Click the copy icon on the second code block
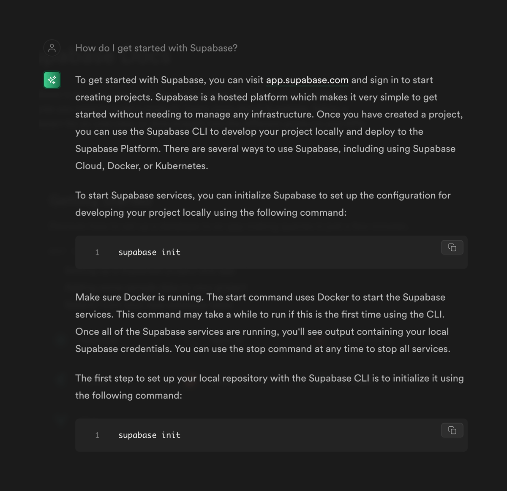 pyautogui.click(x=452, y=430)
